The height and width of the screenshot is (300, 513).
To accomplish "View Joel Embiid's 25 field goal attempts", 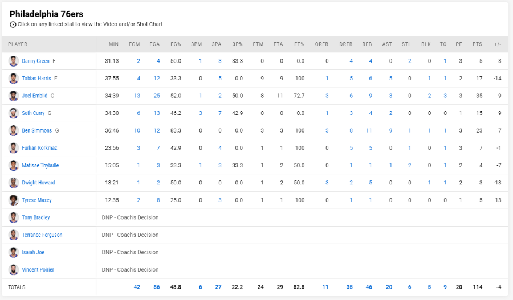I will [157, 96].
